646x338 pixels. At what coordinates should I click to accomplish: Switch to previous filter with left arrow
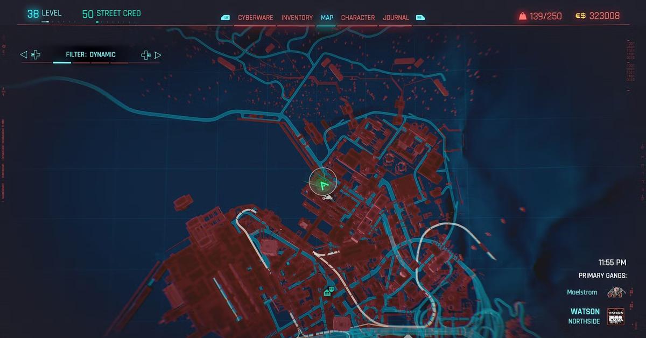coord(24,54)
